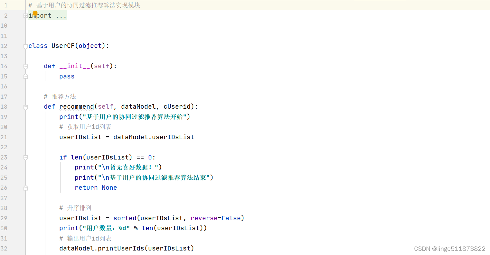This screenshot has width=490, height=255.
Task: Click the string '\n暂无喜好数据！'
Action: 128,168
